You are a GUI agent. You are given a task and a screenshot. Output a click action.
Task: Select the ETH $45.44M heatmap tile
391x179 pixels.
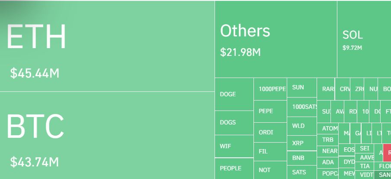(107, 46)
